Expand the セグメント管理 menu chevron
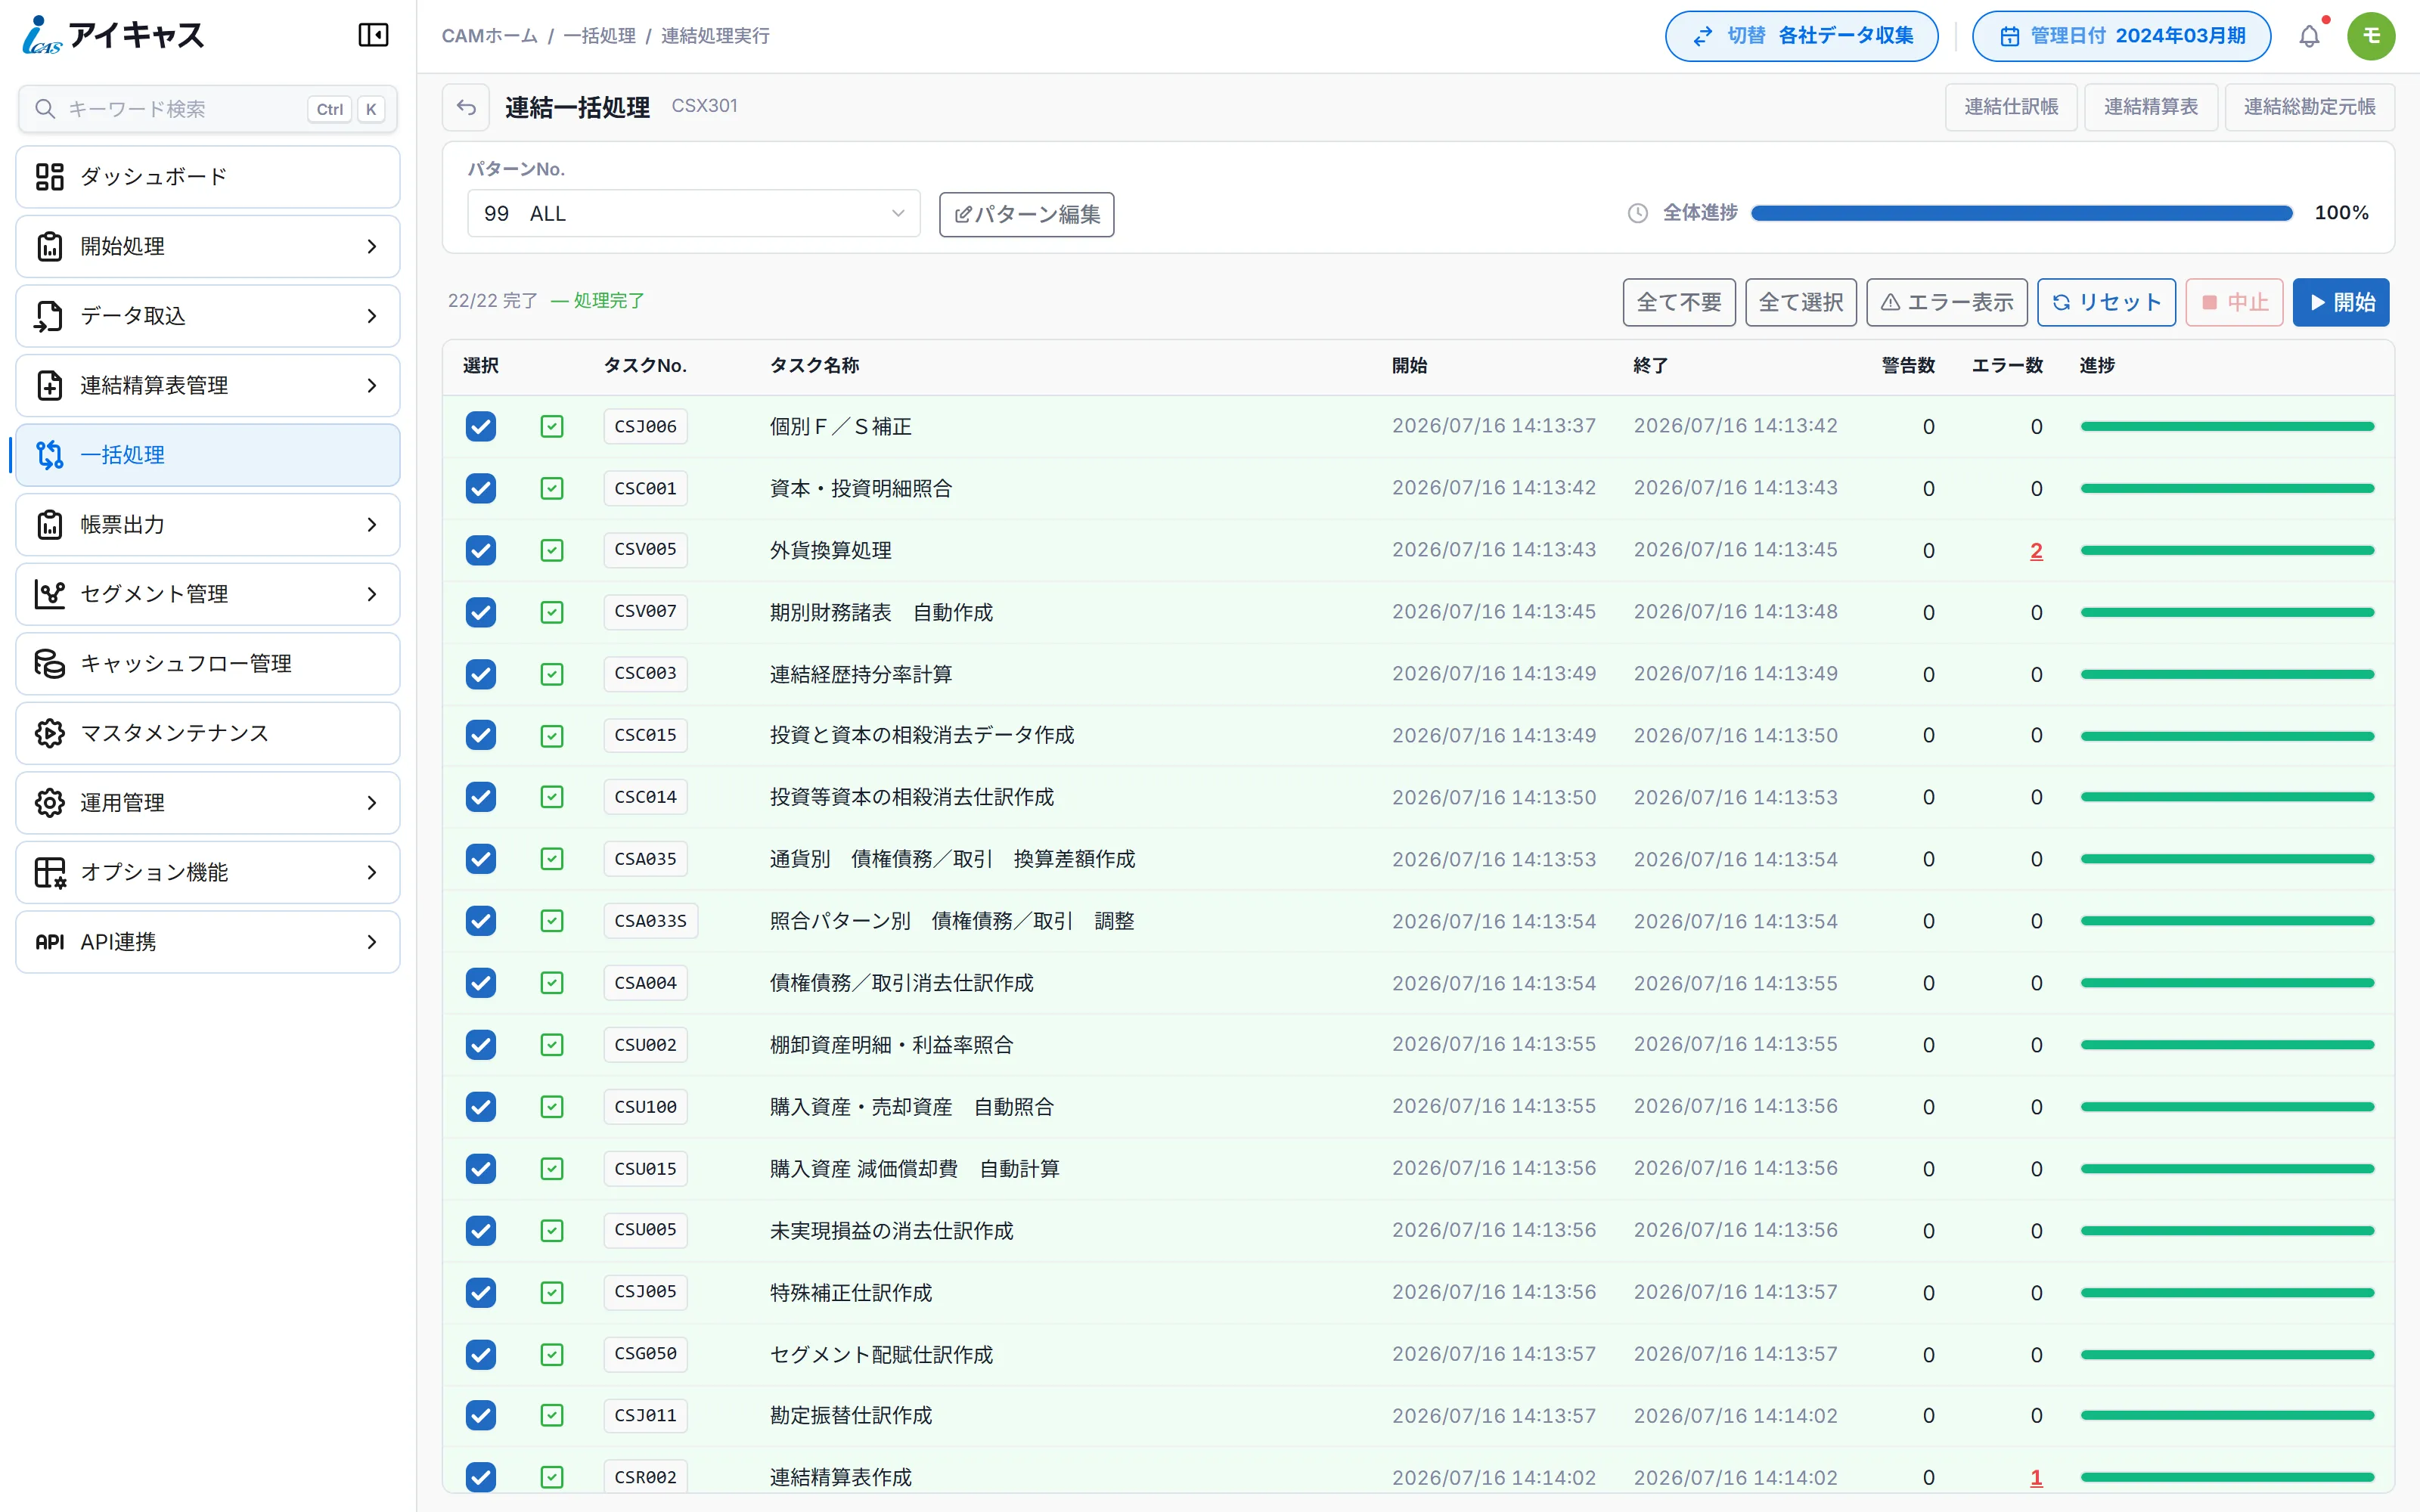Viewport: 2420px width, 1512px height. click(372, 594)
